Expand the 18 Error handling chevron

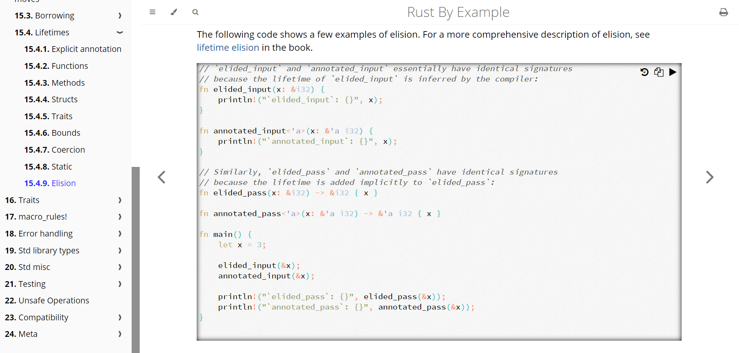coord(120,234)
